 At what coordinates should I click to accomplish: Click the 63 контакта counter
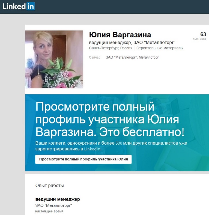point(199,36)
